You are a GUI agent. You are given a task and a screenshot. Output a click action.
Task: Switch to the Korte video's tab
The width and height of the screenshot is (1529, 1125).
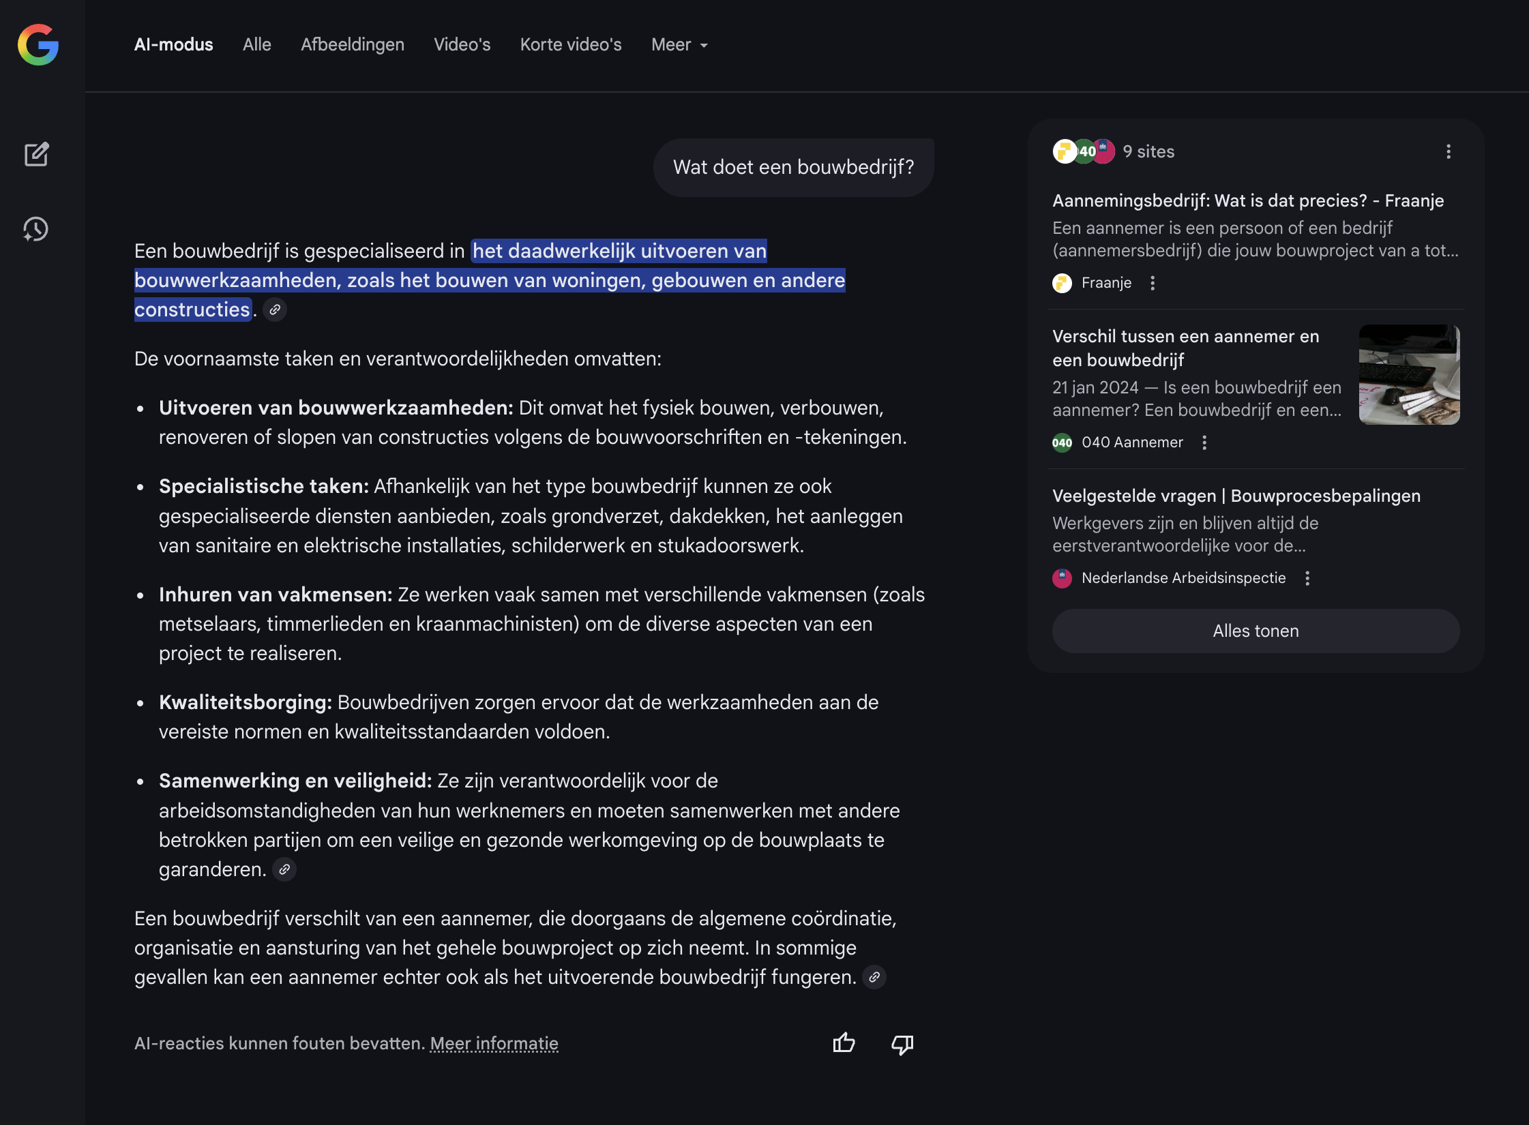pyautogui.click(x=571, y=45)
